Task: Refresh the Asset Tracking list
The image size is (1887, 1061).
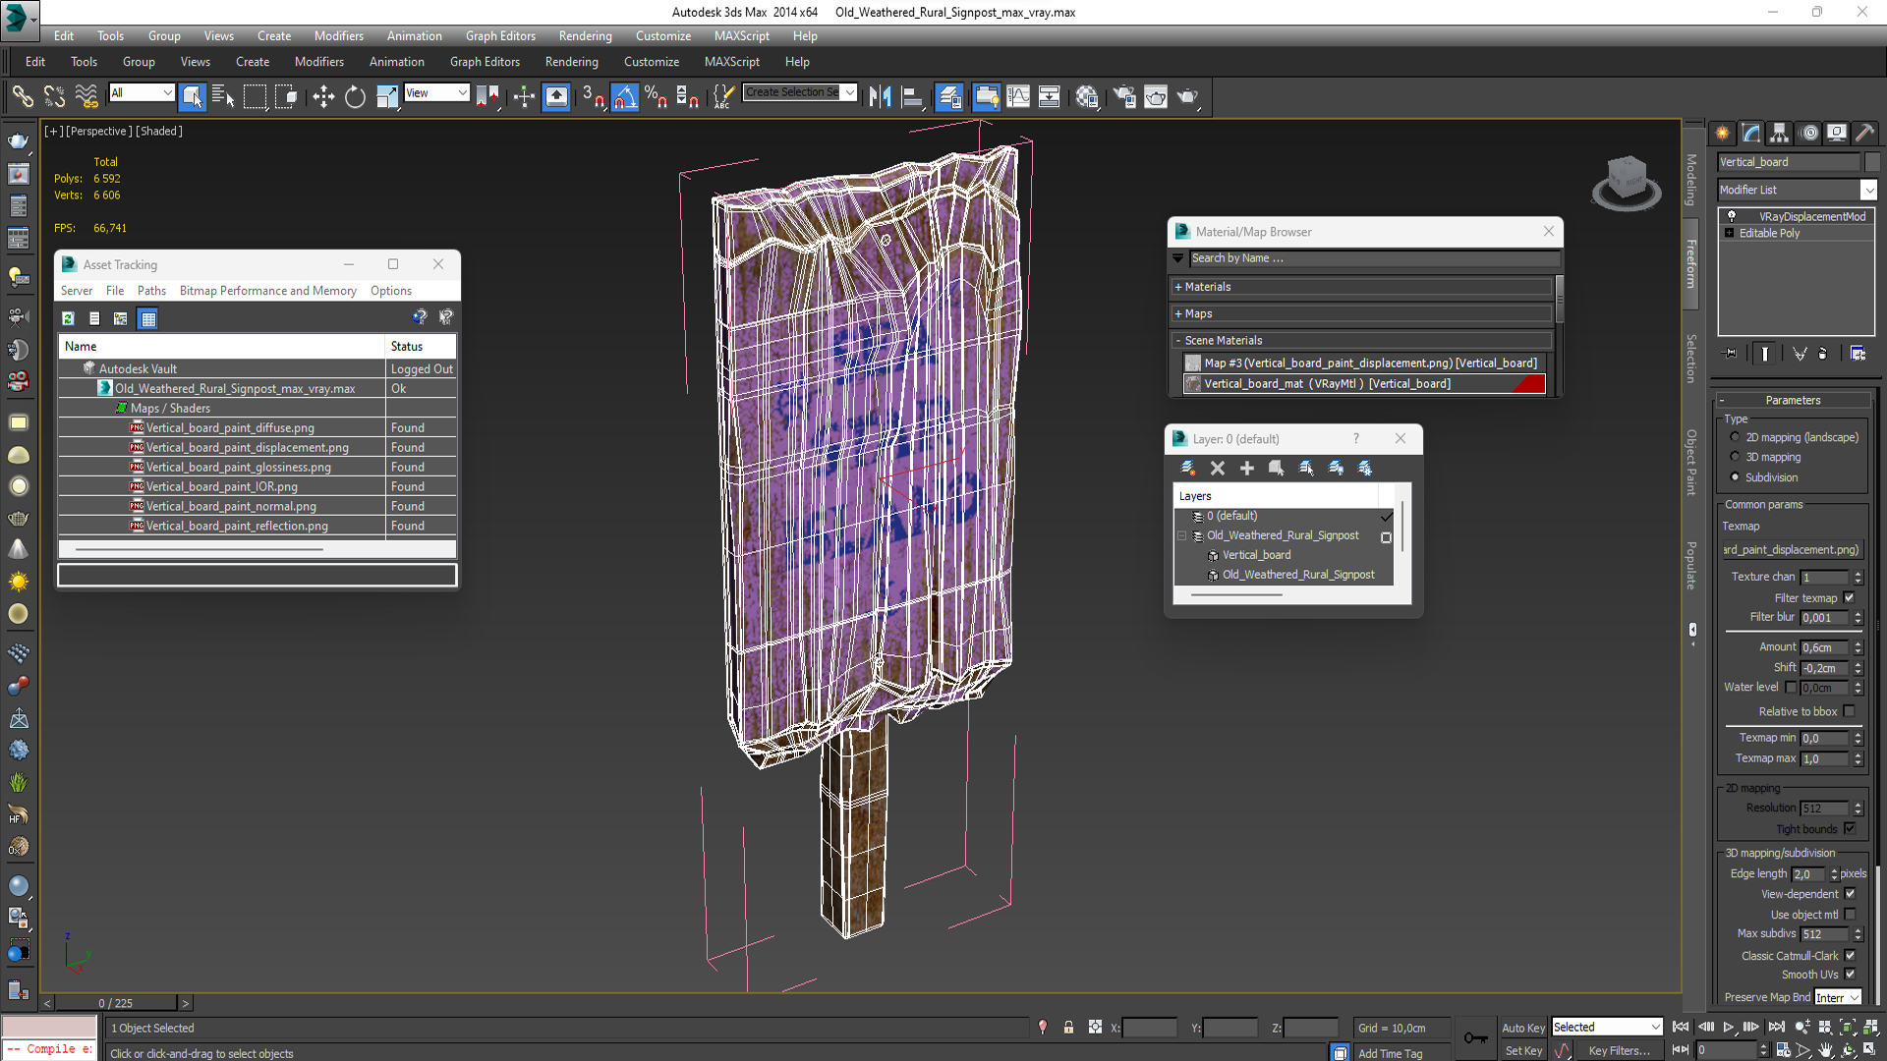Action: point(68,318)
